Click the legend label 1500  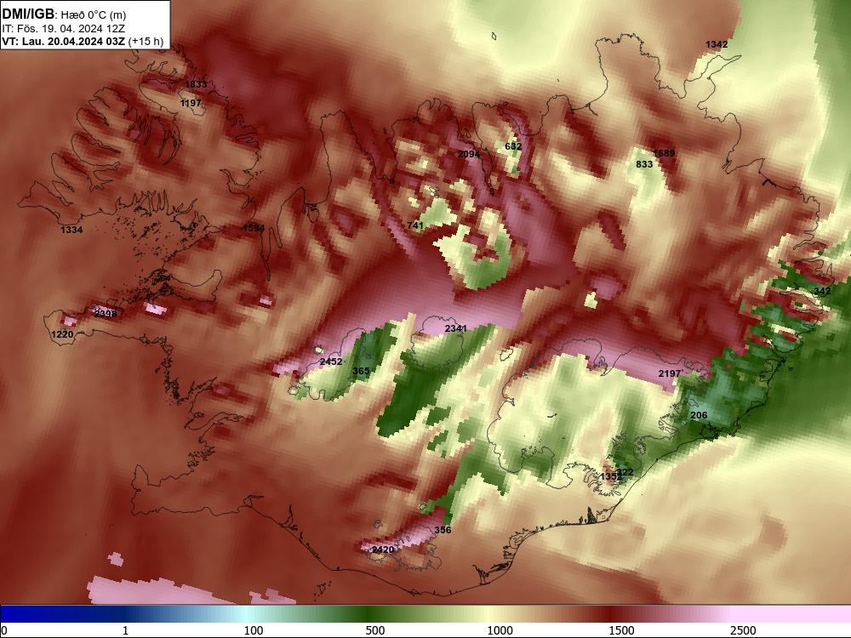(621, 630)
